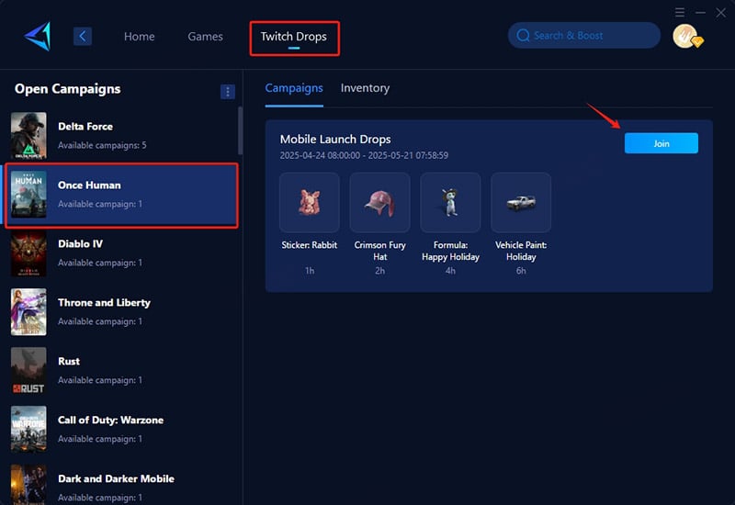
Task: Click the campaign list scrollbar
Action: click(x=241, y=131)
